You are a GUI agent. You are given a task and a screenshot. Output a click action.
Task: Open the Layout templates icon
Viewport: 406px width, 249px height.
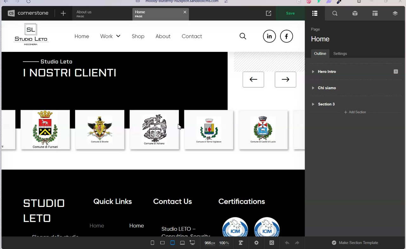375,13
